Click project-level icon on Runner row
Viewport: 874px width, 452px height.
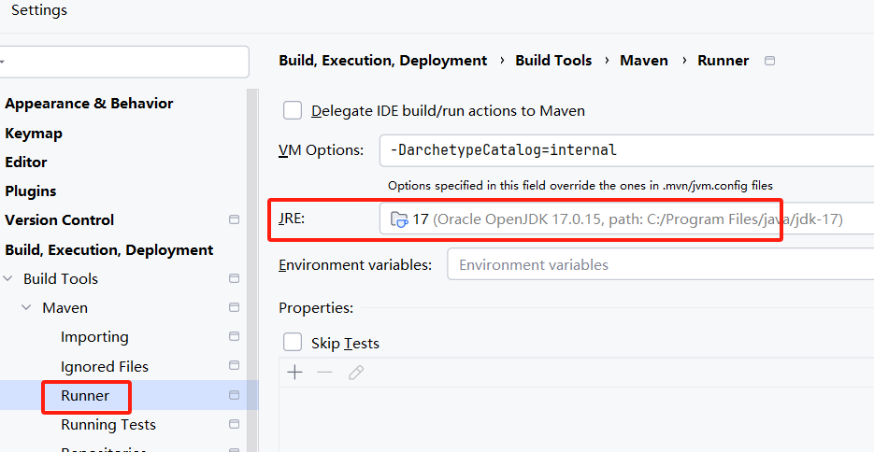[x=234, y=395]
